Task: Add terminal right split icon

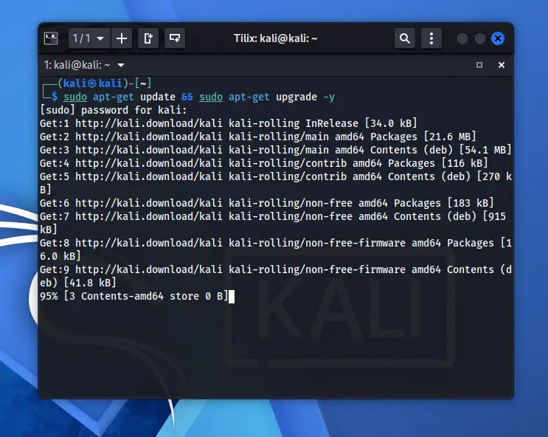Action: [148, 38]
